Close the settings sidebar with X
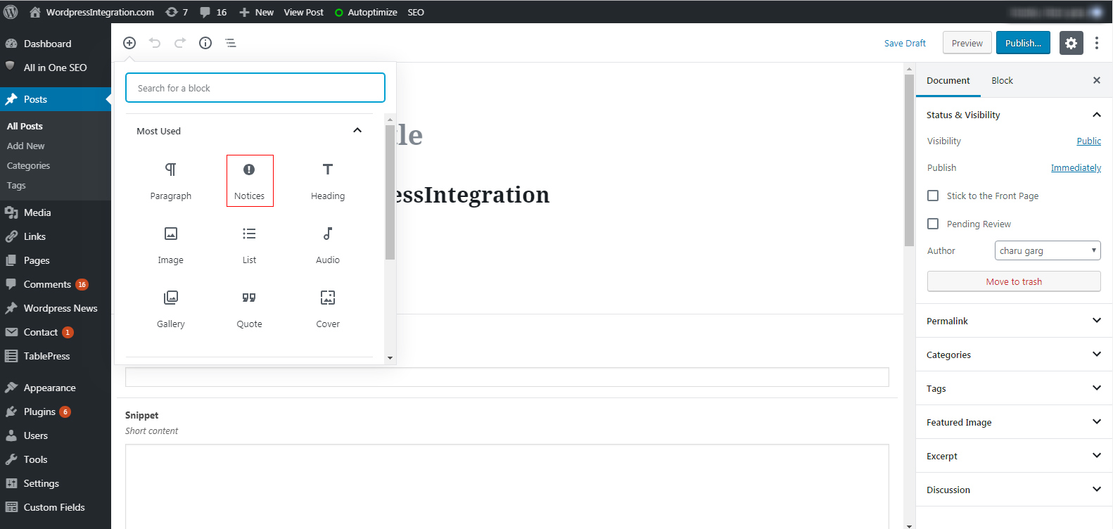Screen dimensions: 1113x529 (x=1096, y=80)
